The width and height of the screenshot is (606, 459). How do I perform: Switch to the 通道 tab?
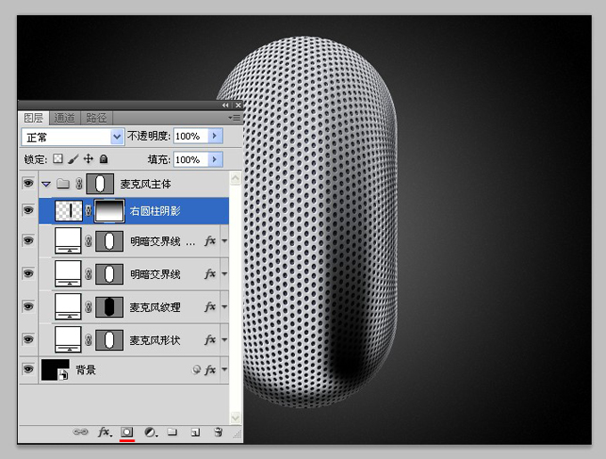tap(64, 118)
